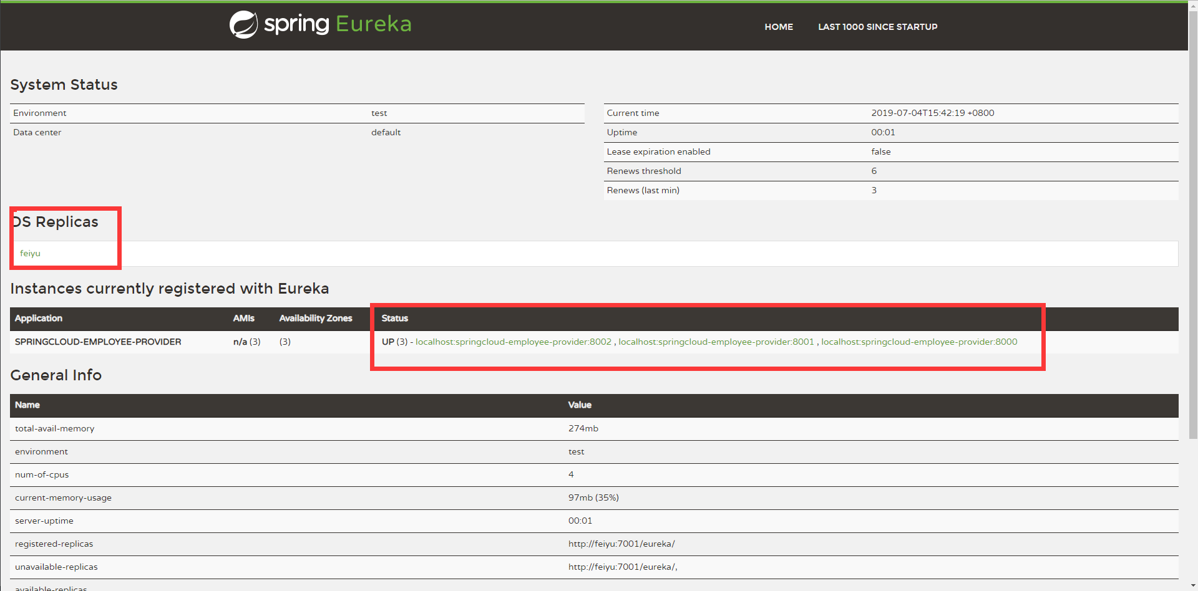Click the Application column header
Image resolution: width=1198 pixels, height=591 pixels.
39,318
